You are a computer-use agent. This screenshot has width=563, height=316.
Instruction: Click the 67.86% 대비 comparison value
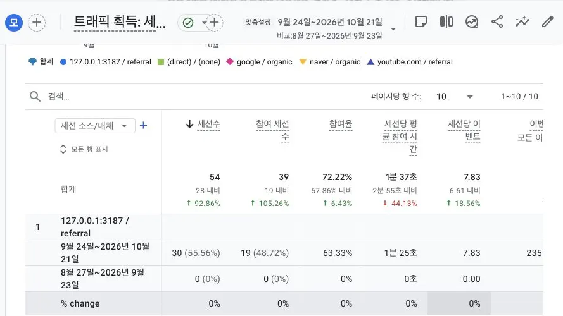click(331, 191)
